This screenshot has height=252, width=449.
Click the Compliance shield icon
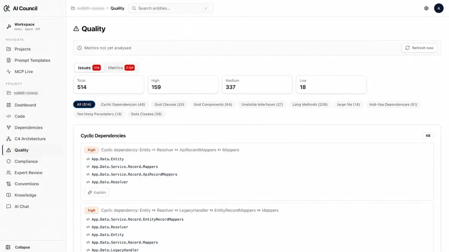tap(9, 161)
